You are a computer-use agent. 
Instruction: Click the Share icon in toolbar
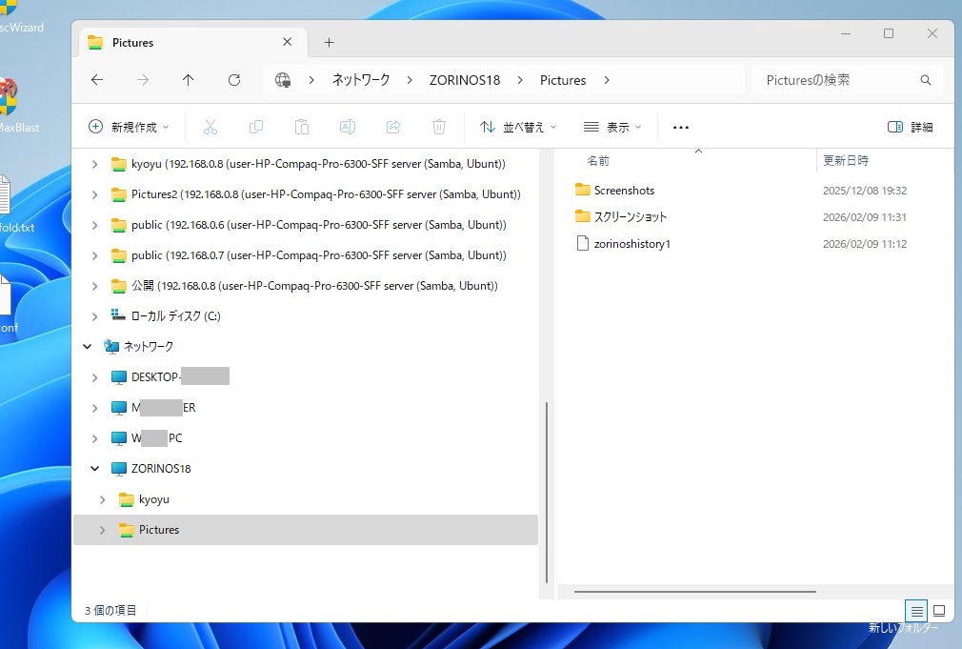pyautogui.click(x=393, y=127)
